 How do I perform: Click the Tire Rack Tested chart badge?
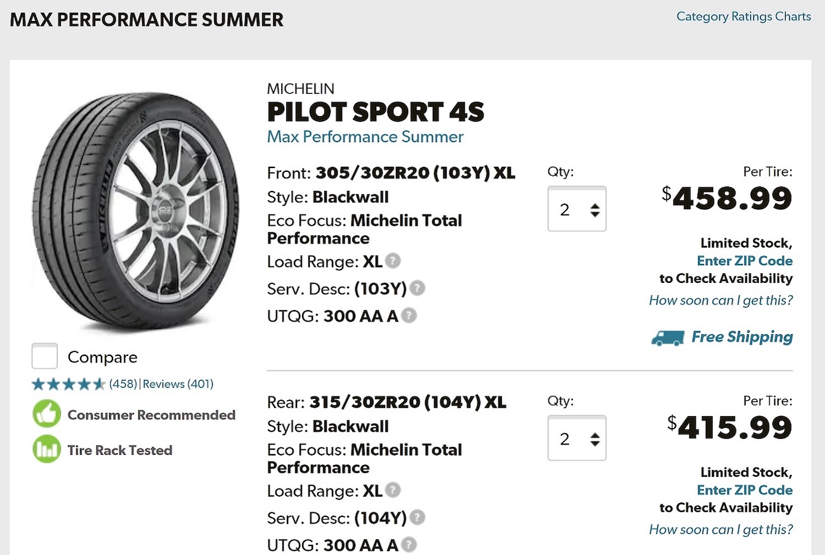click(46, 450)
